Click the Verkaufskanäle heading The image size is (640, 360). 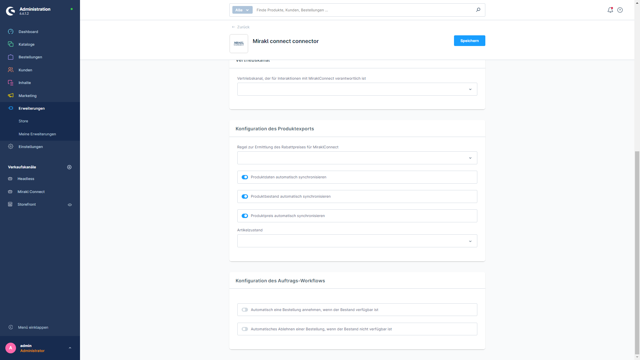(x=22, y=167)
